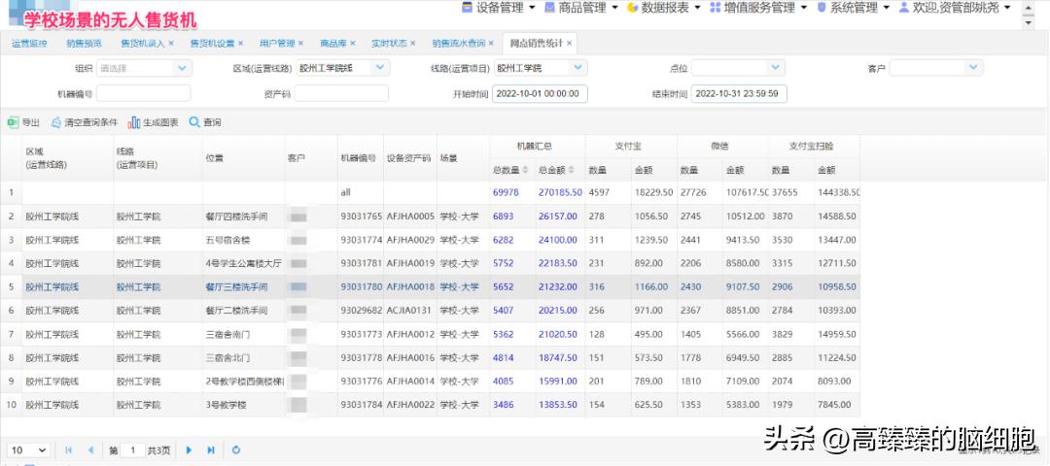Screen dimensions: 1050x466
Task: Open the 数据报表 menu
Action: tap(664, 8)
